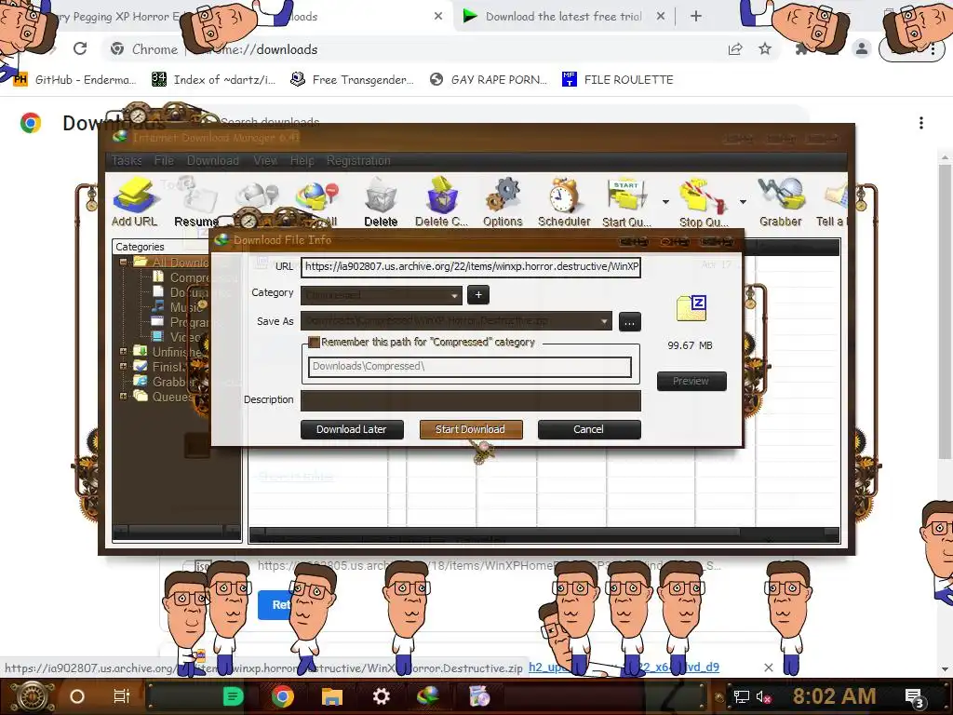
Task: Click the network tray icon
Action: tap(741, 696)
